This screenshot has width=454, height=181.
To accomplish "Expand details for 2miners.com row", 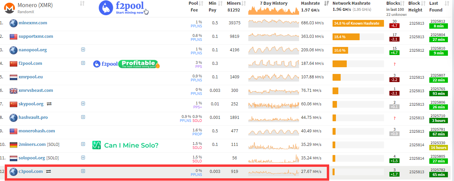I will (x=83, y=144).
